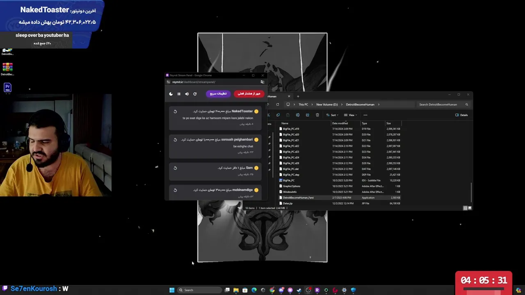This screenshot has height=295, width=525.
Task: Click the red skip current alert button
Action: (249, 94)
